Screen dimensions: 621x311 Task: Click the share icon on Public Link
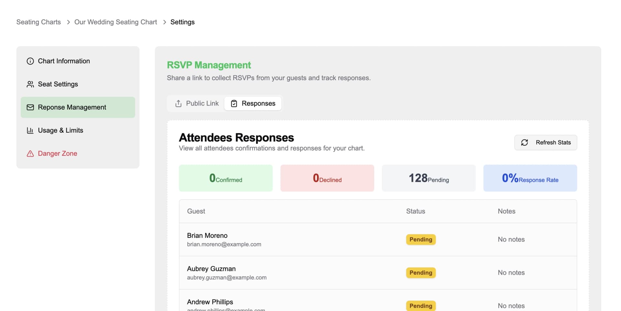(178, 104)
